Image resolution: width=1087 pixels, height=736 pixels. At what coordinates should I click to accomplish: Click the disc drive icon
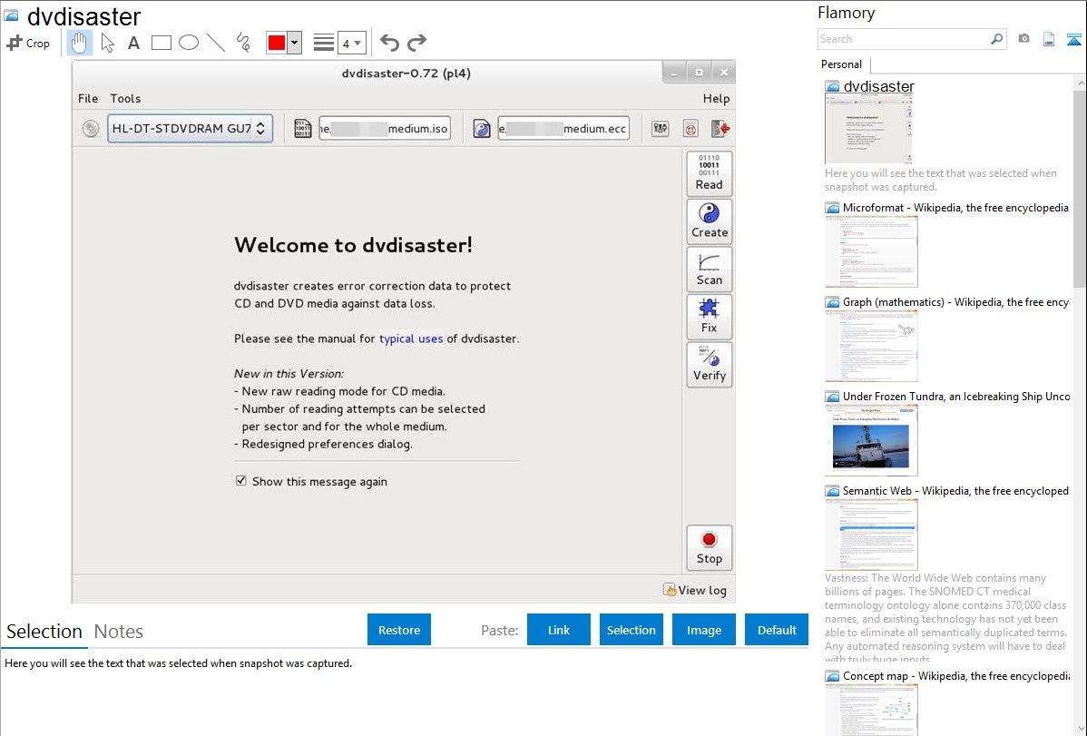pos(91,128)
